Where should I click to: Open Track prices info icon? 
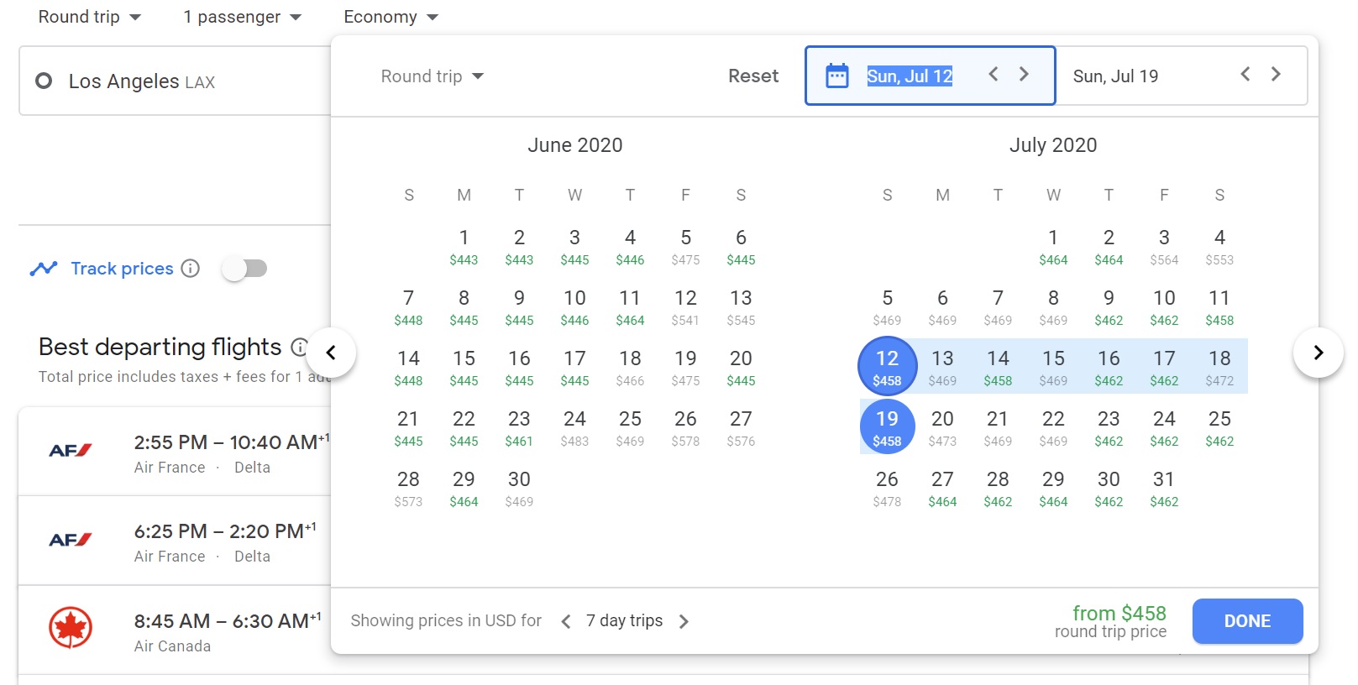click(191, 269)
